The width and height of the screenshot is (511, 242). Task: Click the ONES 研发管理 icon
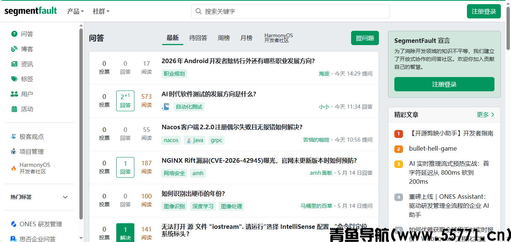click(13, 224)
